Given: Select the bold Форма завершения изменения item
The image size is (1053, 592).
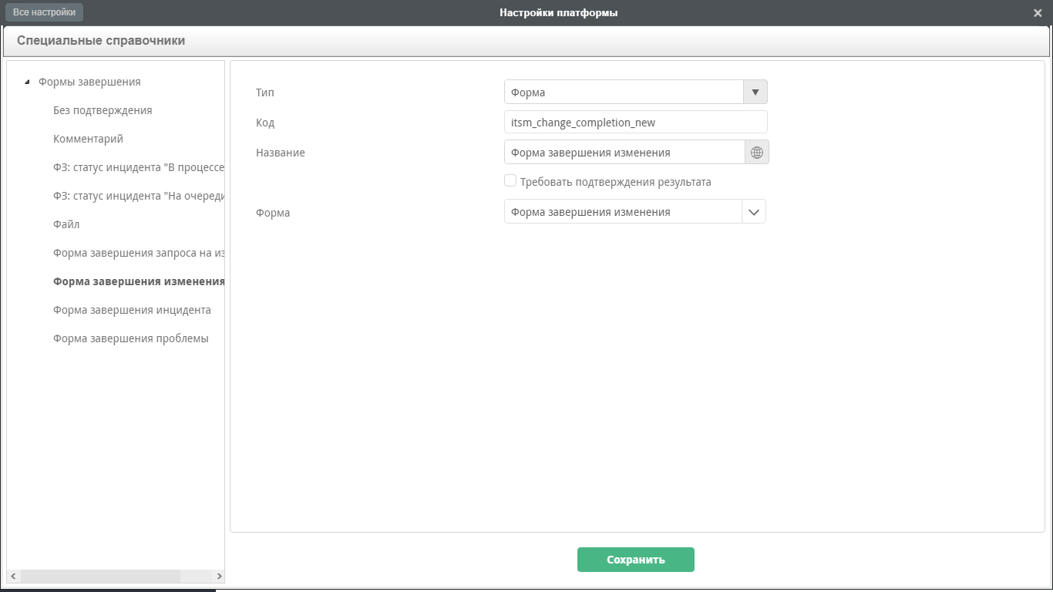Looking at the screenshot, I should (139, 281).
